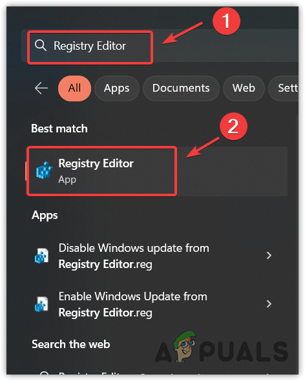Click the Registry Editor cube icon
Image resolution: width=305 pixels, height=381 pixels.
tap(45, 170)
